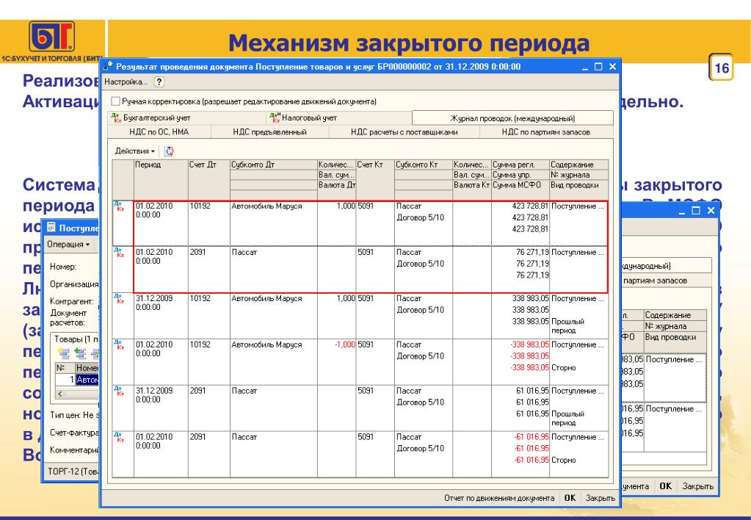Enable the Ручная корректировка checkbox

[x=115, y=101]
